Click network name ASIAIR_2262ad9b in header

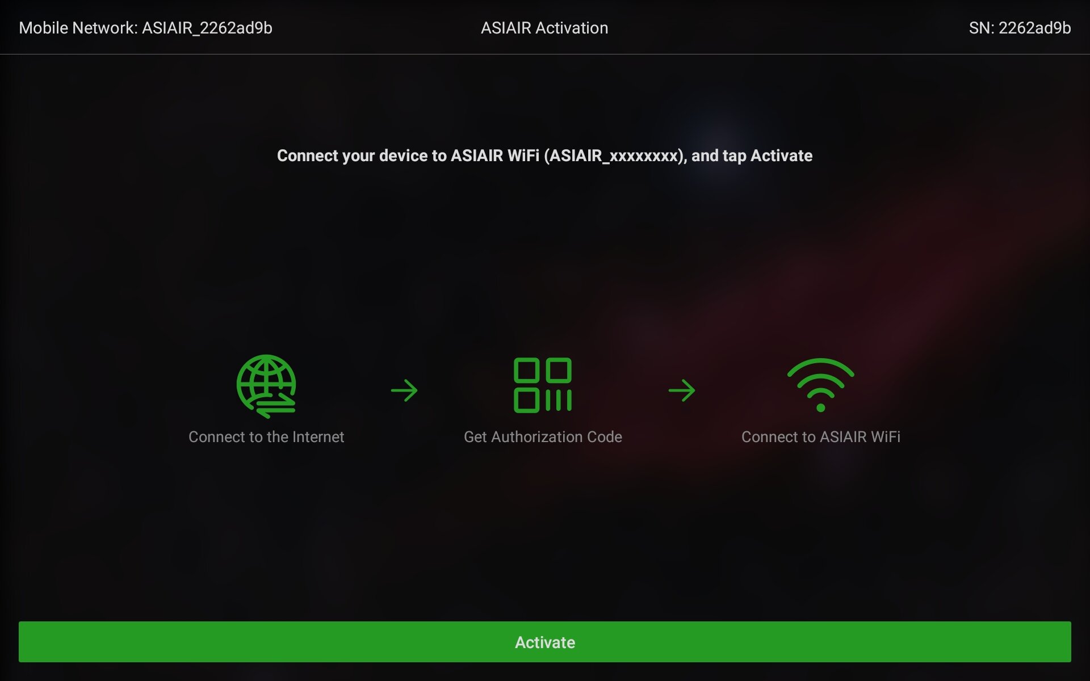click(207, 28)
